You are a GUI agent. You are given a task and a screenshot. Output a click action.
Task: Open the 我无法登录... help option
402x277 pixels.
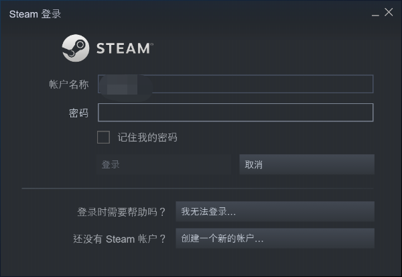275,211
